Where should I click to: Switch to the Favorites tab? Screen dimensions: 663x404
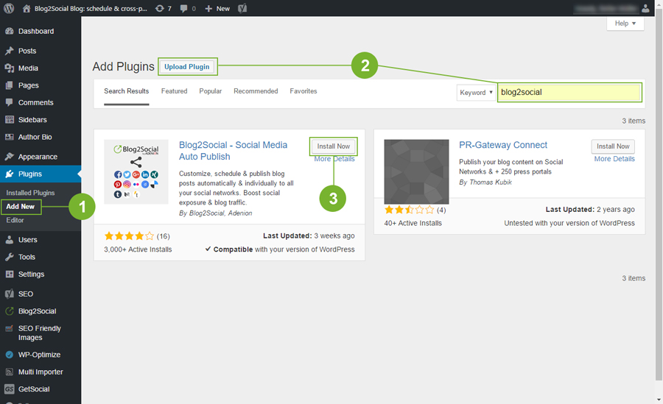pos(304,91)
